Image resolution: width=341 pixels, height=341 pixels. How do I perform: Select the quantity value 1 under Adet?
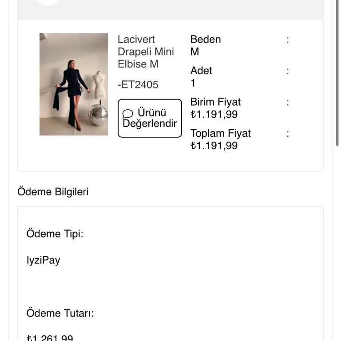[x=193, y=83]
